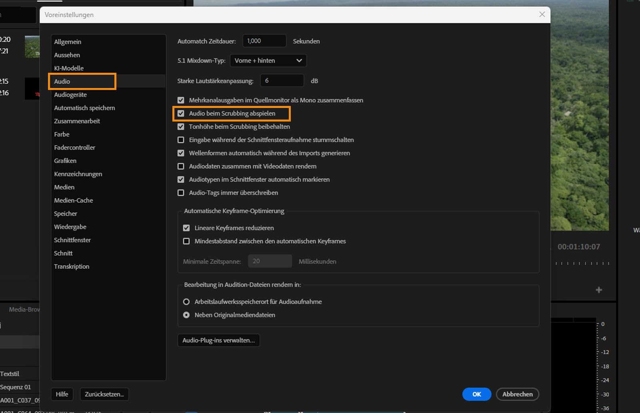Viewport: 640px width, 413px height.
Task: Open the Transkription preferences page
Action: 72,266
